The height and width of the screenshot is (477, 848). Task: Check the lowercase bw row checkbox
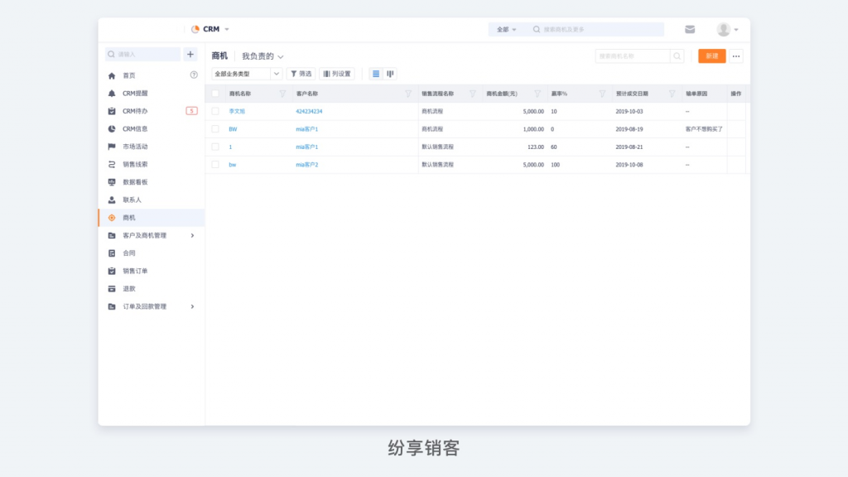[x=215, y=165]
